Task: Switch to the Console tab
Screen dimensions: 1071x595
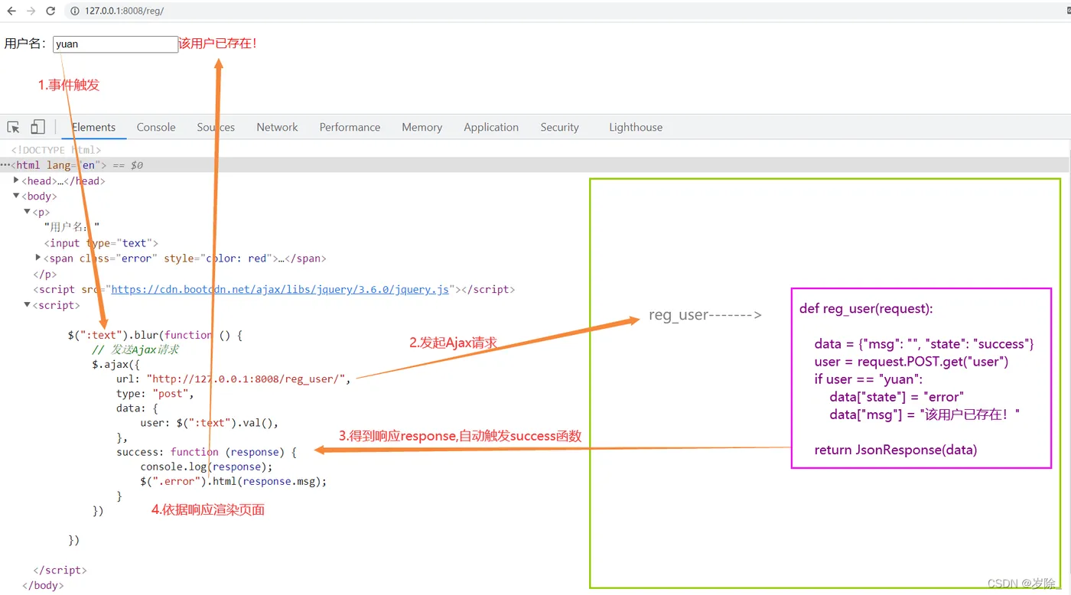Action: point(156,128)
